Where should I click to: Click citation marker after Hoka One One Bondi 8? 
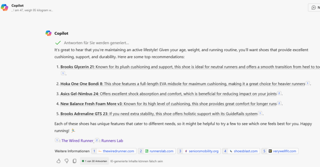(308, 83)
